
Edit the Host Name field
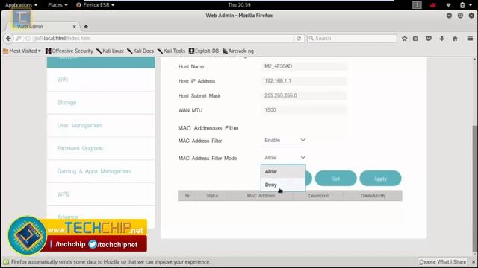click(303, 66)
